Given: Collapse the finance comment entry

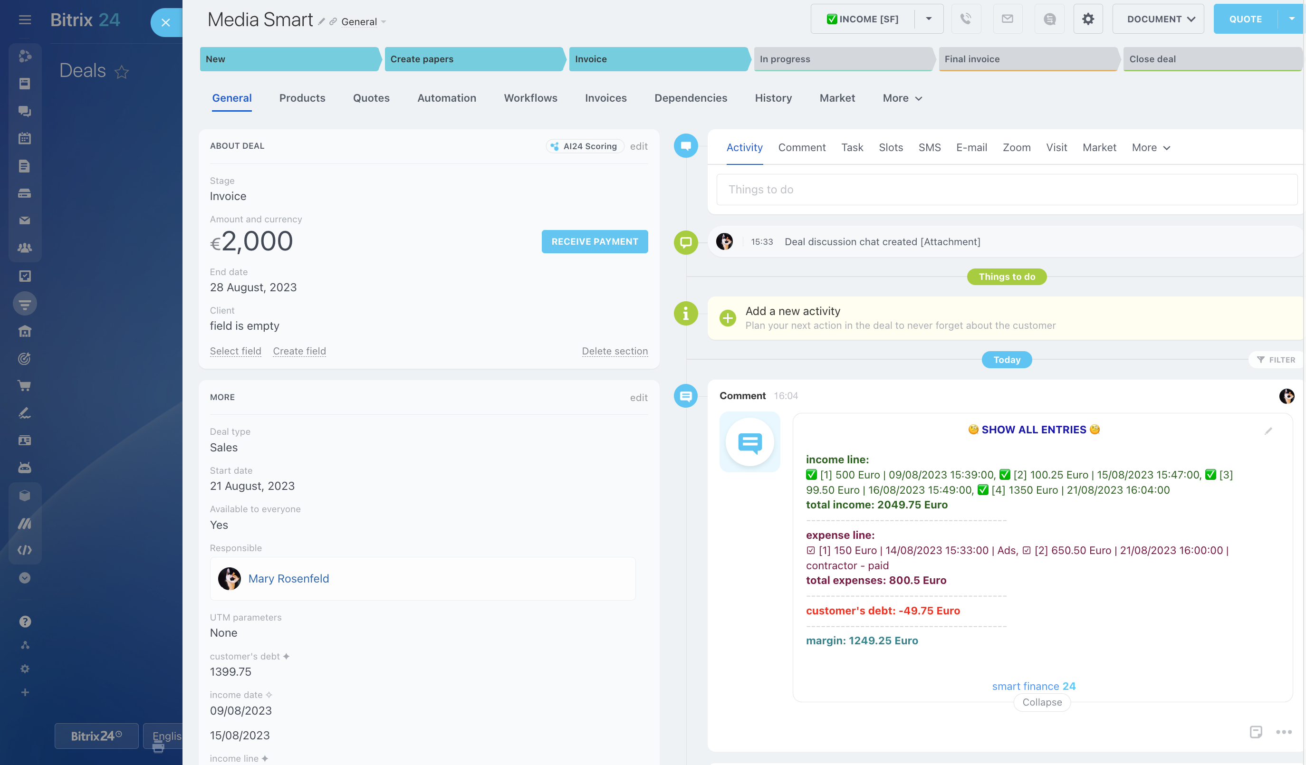Looking at the screenshot, I should pyautogui.click(x=1042, y=702).
